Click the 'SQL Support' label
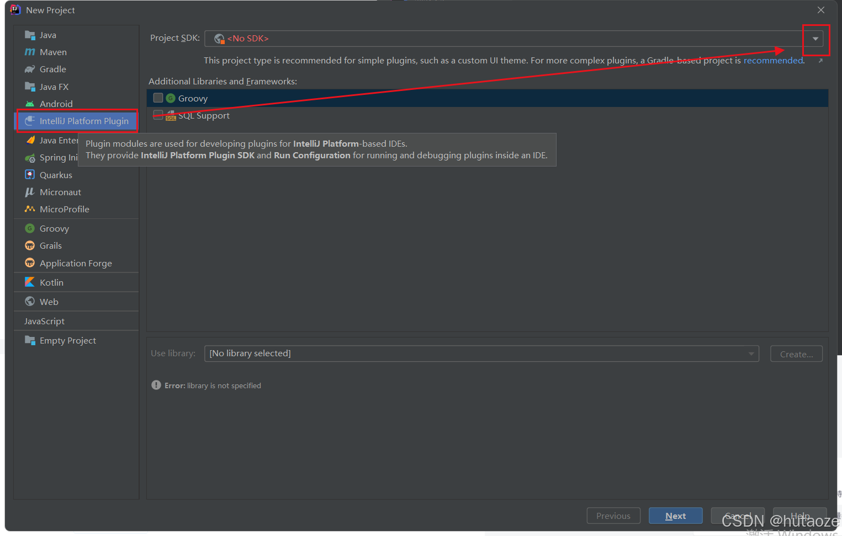The width and height of the screenshot is (842, 536). [204, 115]
